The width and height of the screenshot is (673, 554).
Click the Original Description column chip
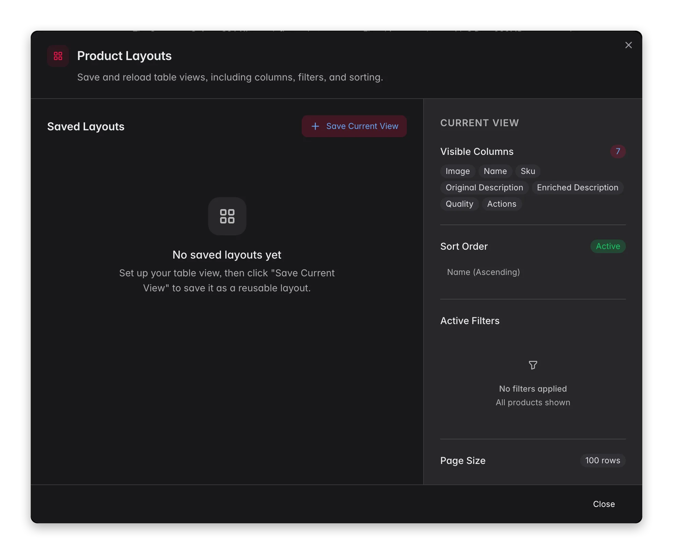click(x=484, y=188)
